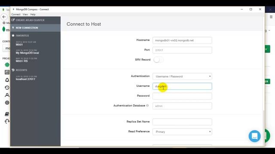Open favorite connection M001 RS
Screen dimensions: 275x154
[22, 61]
